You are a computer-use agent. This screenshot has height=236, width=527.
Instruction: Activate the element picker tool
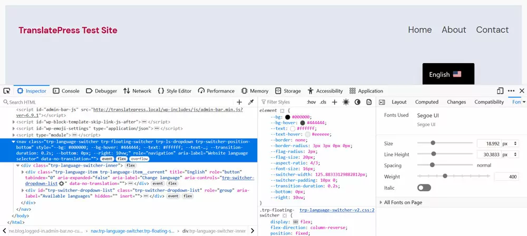(x=7, y=91)
